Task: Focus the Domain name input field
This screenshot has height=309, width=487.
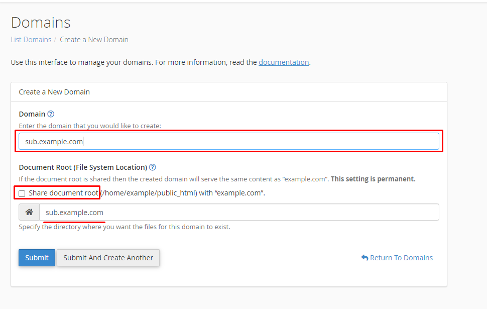Action: (x=229, y=142)
